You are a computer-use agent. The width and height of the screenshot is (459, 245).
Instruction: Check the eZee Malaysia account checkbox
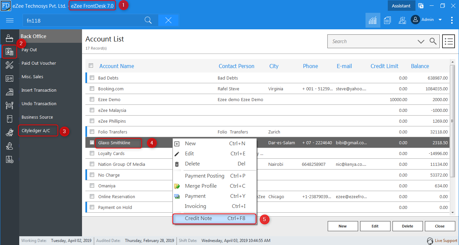click(92, 110)
